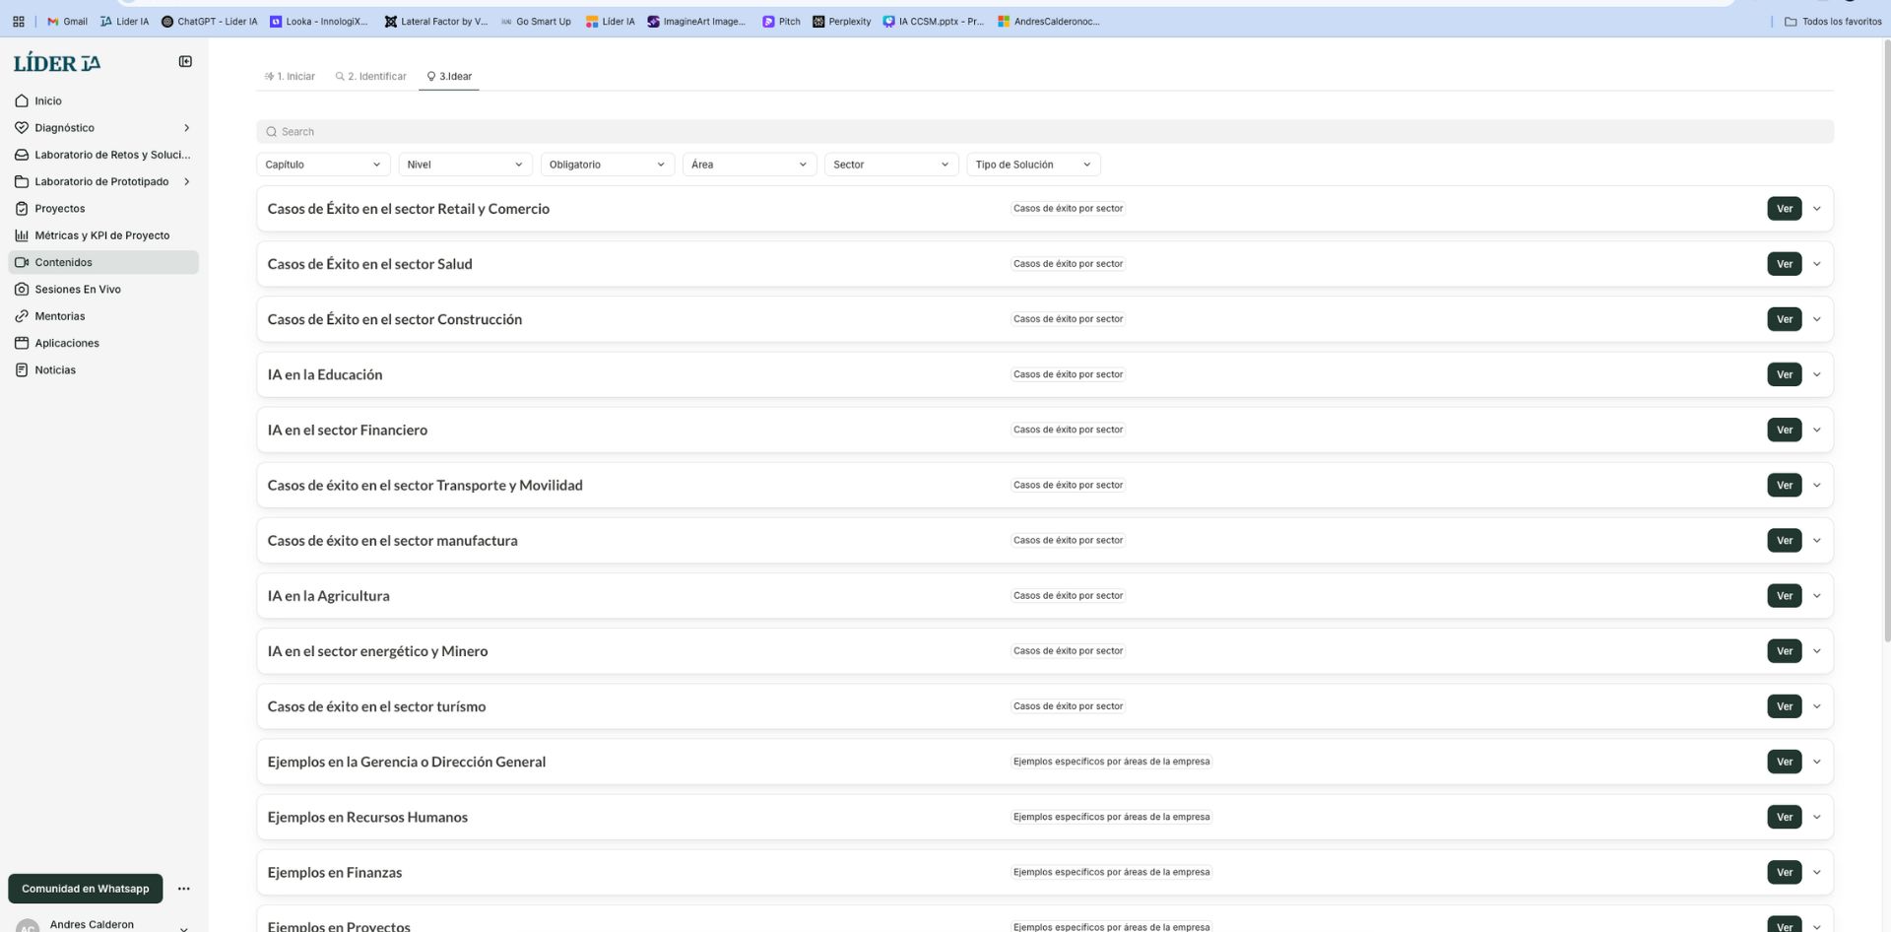
Task: Click Ver for Casos de Éxito sector Salud
Action: point(1784,264)
